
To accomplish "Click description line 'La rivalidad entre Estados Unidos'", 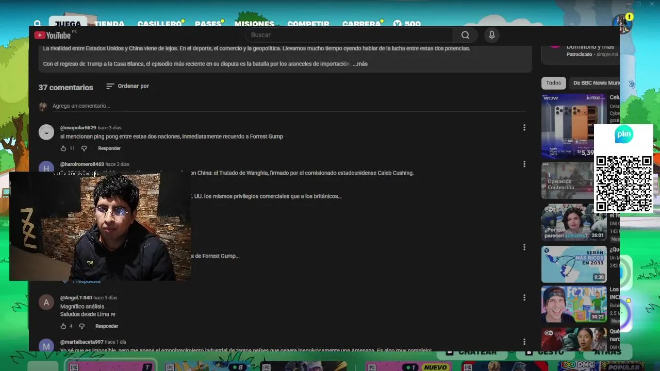I will (256, 48).
